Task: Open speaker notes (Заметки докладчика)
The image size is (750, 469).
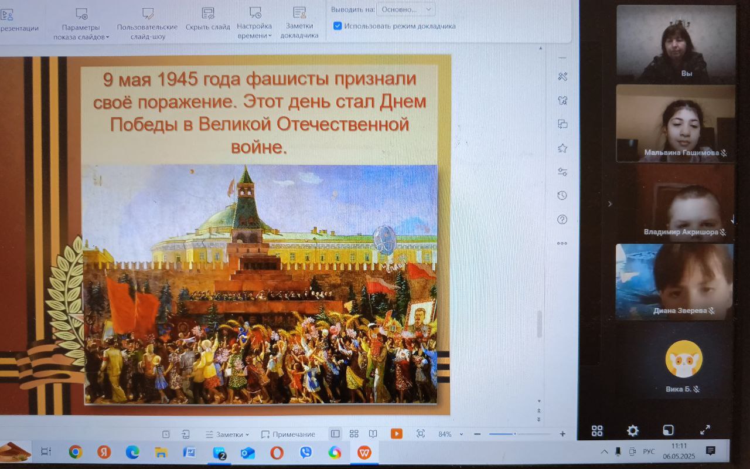Action: pyautogui.click(x=299, y=23)
